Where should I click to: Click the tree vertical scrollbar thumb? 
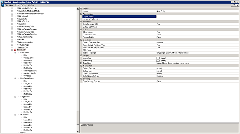[78, 117]
